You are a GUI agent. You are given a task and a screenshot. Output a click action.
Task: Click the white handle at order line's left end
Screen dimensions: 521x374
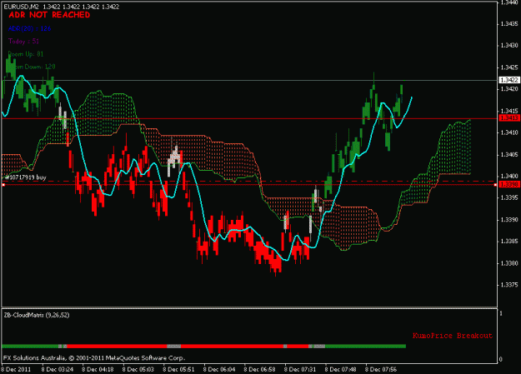click(3, 184)
